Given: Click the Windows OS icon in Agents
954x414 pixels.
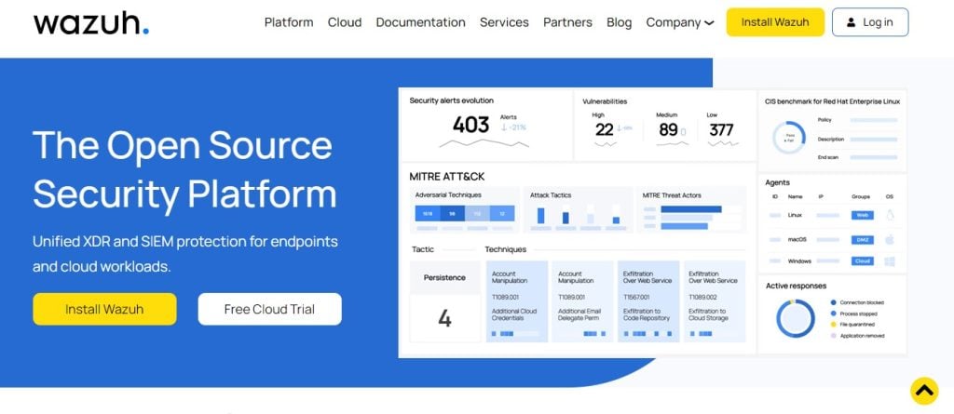Looking at the screenshot, I should click(x=889, y=261).
